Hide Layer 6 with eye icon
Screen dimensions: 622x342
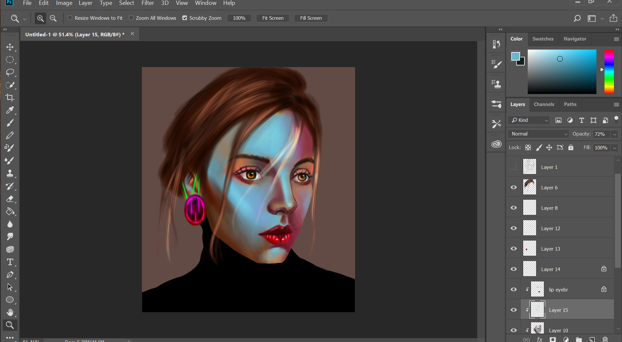(513, 187)
